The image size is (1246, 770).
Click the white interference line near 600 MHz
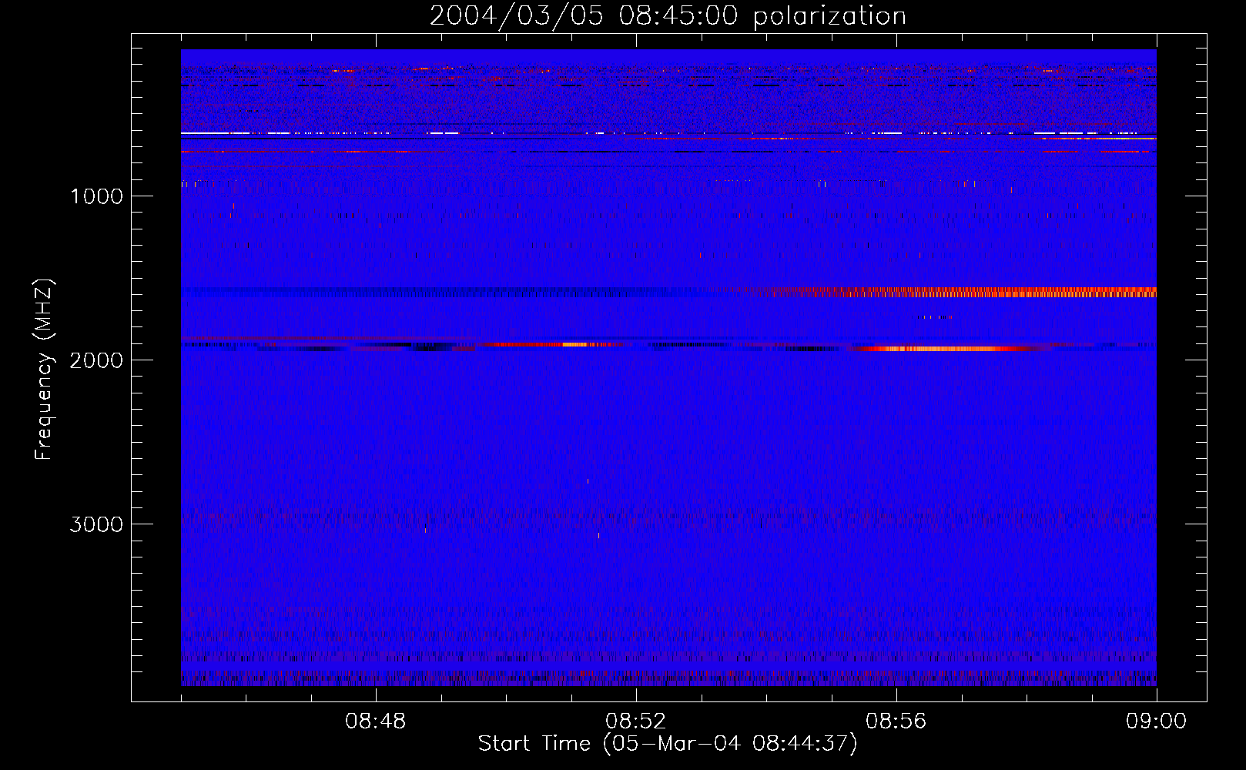pos(668,133)
